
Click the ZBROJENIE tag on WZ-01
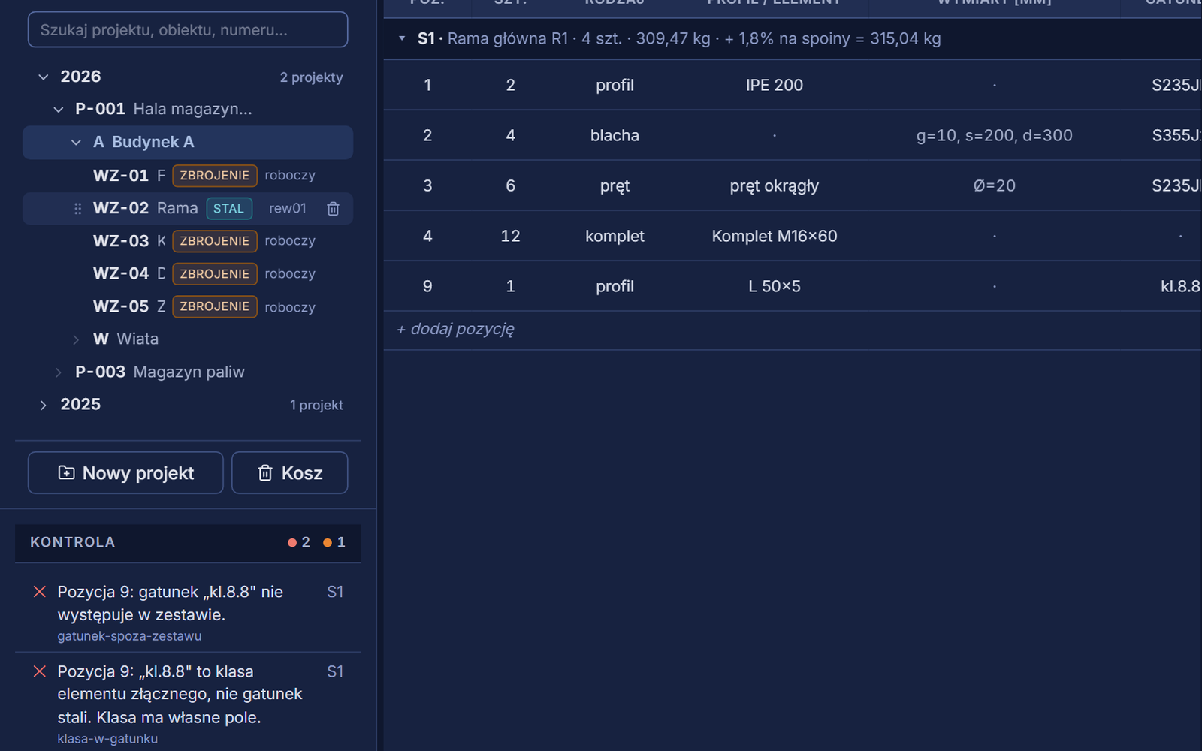[215, 176]
